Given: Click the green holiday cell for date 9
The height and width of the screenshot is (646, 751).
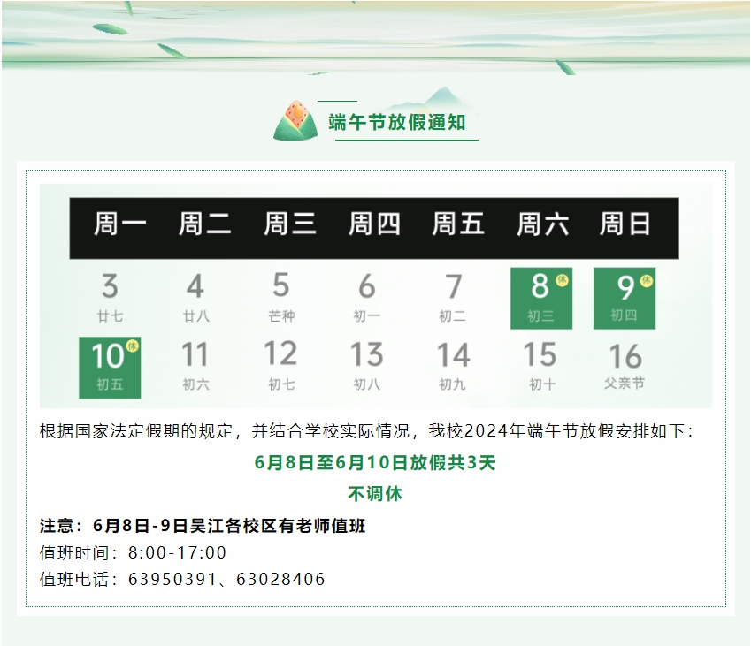Looking at the screenshot, I should point(625,298).
